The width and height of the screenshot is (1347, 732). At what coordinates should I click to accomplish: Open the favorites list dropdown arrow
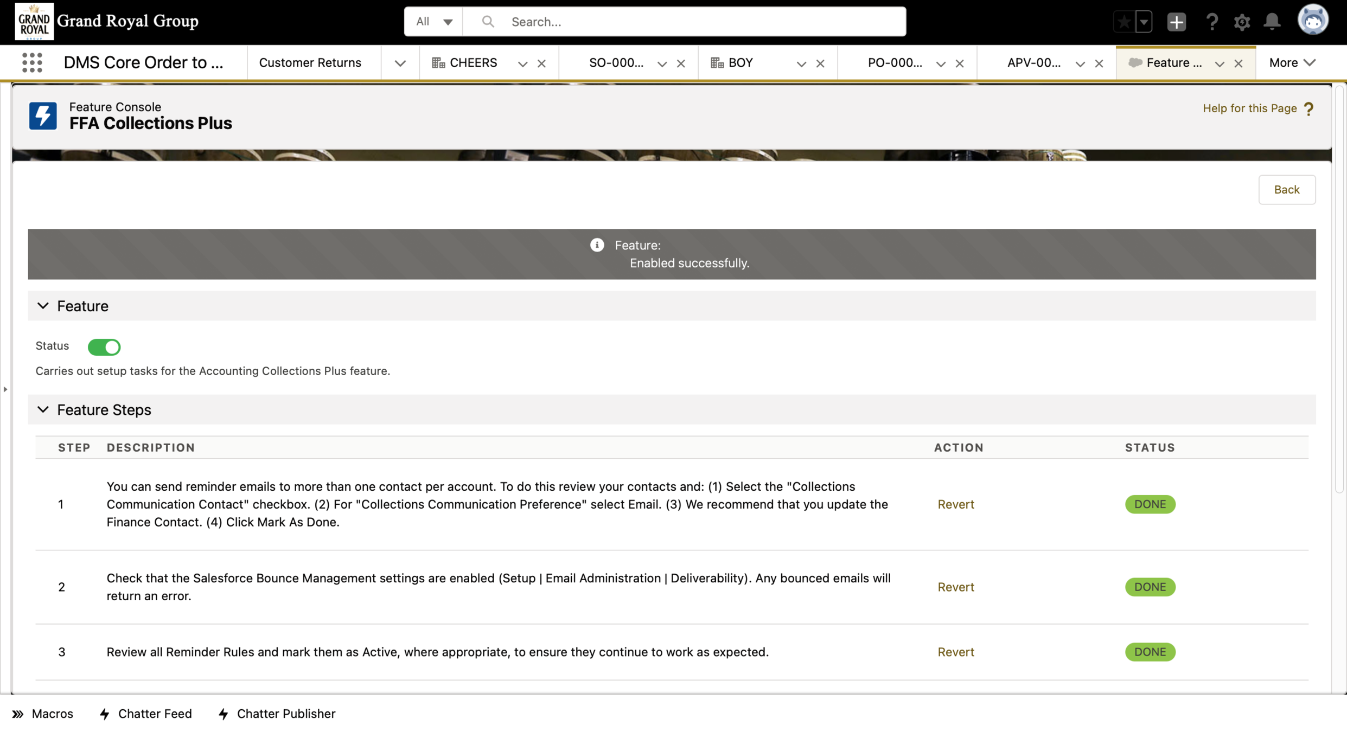pos(1144,22)
